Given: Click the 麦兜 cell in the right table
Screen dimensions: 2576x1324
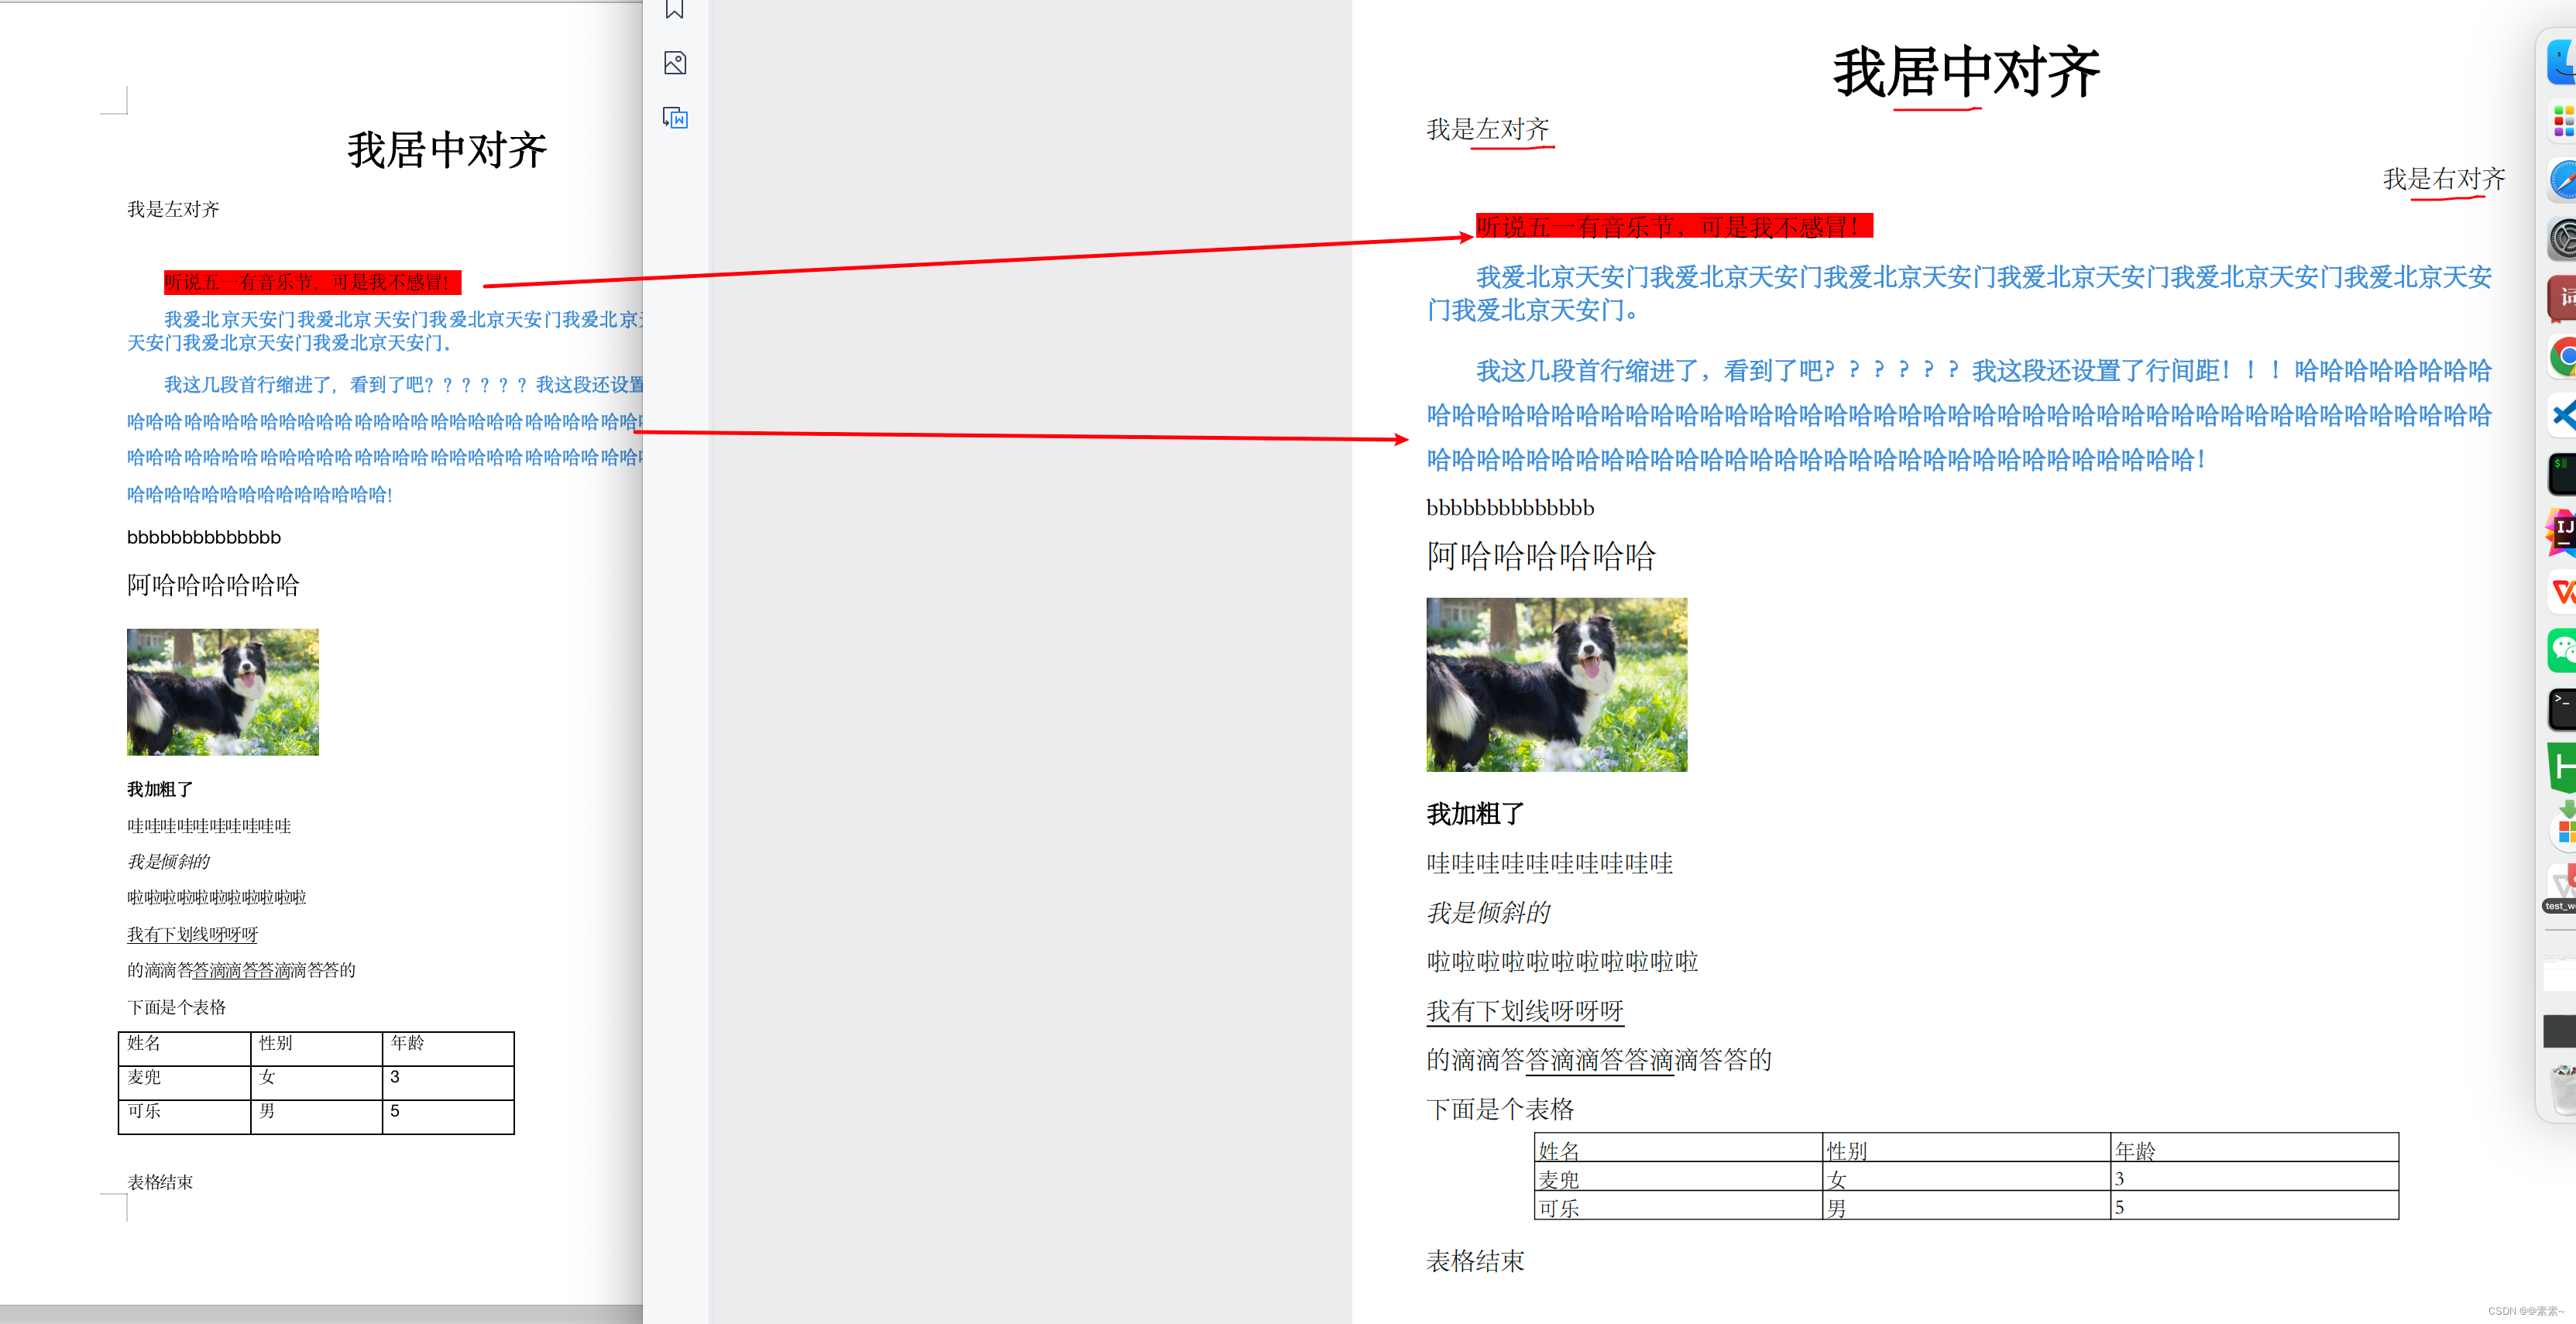Looking at the screenshot, I should click(x=1678, y=1176).
